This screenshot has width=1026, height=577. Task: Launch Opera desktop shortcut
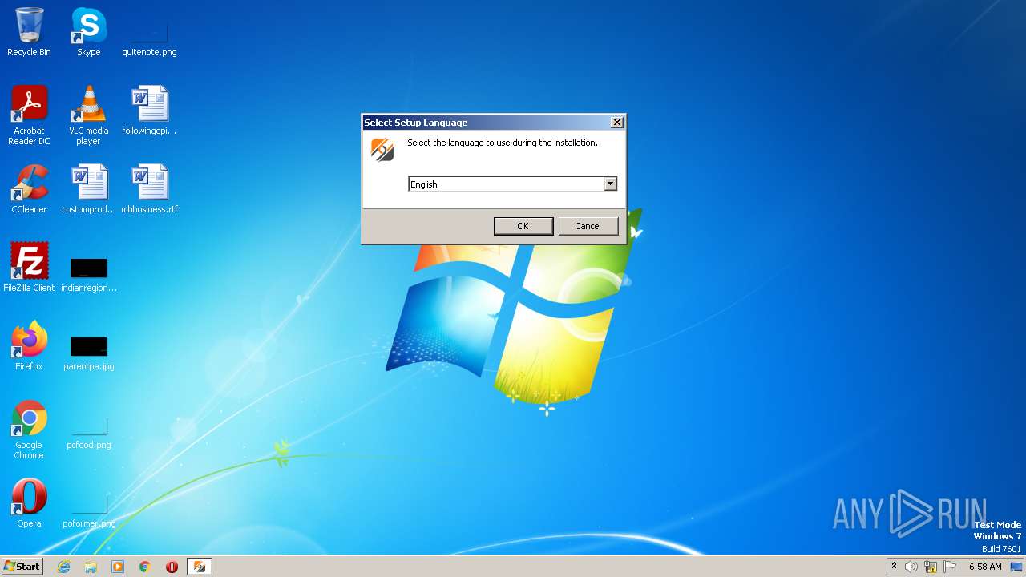coord(29,502)
